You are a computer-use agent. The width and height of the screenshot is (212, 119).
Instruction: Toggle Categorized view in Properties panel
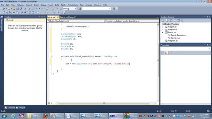click(x=163, y=53)
